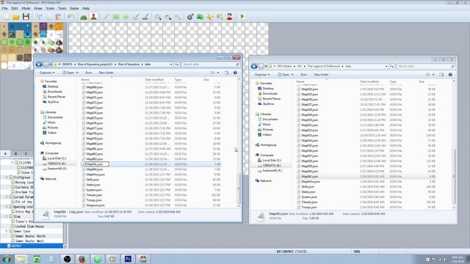
Task: Open the Database gear icon
Action: tap(190, 17)
